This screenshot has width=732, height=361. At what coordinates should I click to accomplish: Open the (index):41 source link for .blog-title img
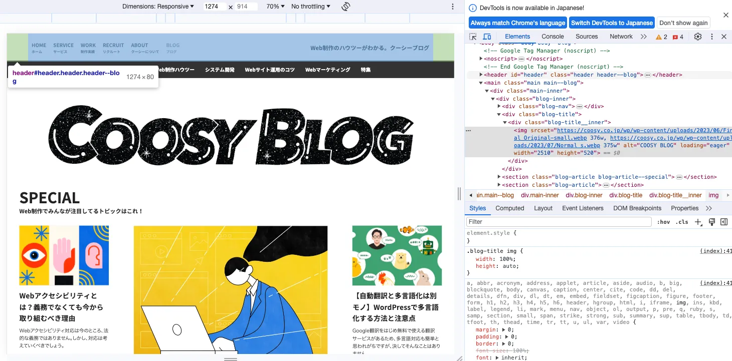(715, 251)
